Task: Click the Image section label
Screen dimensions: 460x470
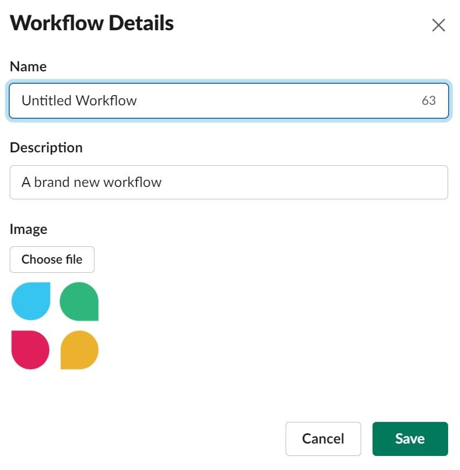Action: 28,229
